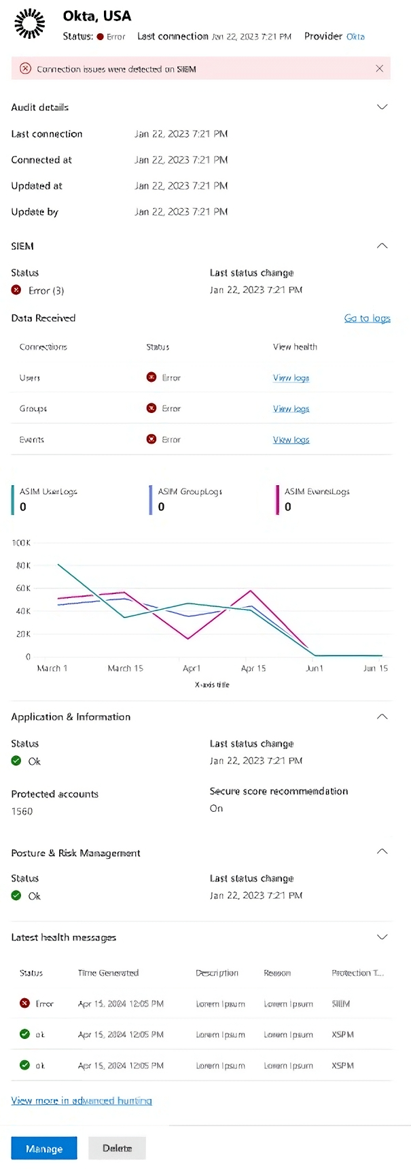411x1169 pixels.
Task: Collapse the Application & Information section
Action: pyautogui.click(x=382, y=717)
